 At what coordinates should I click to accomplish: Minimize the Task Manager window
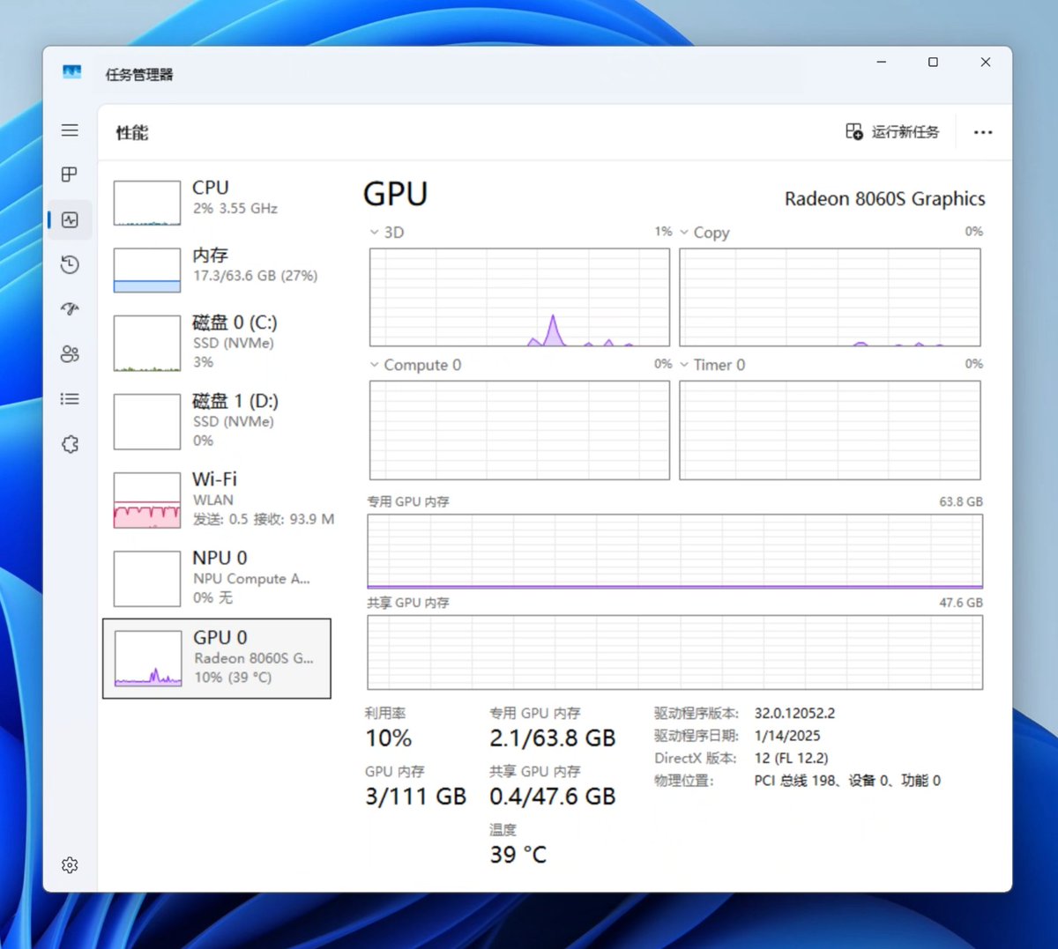[881, 63]
